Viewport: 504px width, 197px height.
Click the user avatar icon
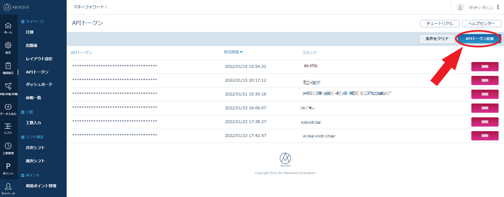click(x=460, y=7)
